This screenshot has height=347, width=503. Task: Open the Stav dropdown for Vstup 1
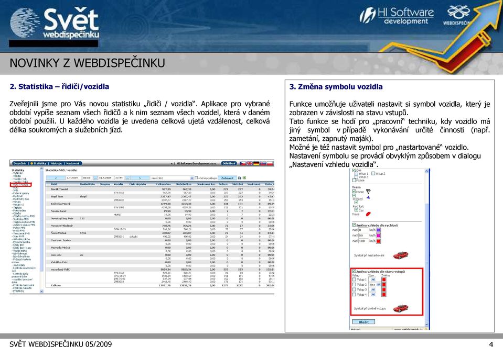point(373,279)
